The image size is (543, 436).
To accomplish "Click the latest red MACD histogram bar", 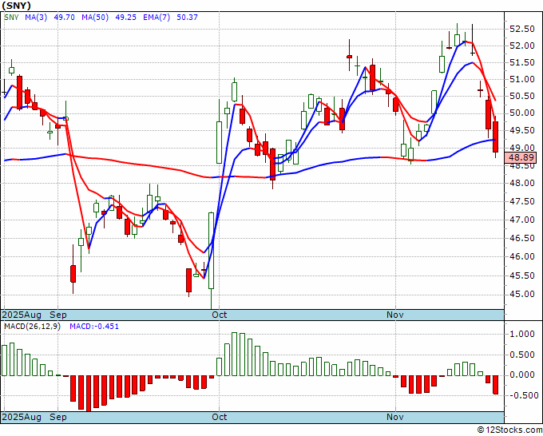I will coord(496,385).
